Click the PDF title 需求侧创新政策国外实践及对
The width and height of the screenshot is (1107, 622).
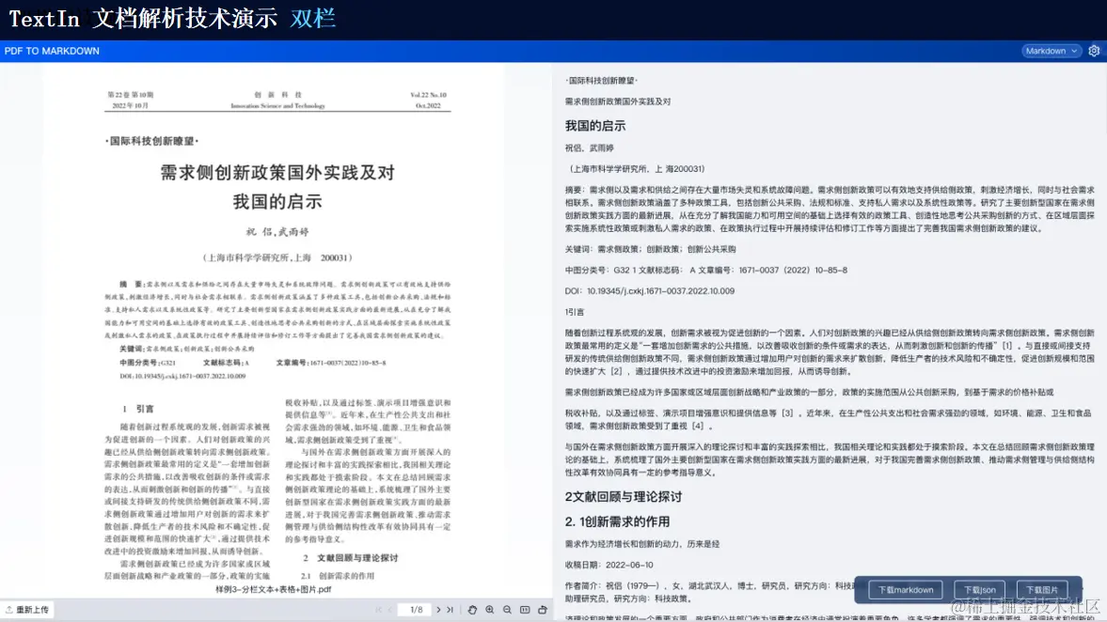277,173
